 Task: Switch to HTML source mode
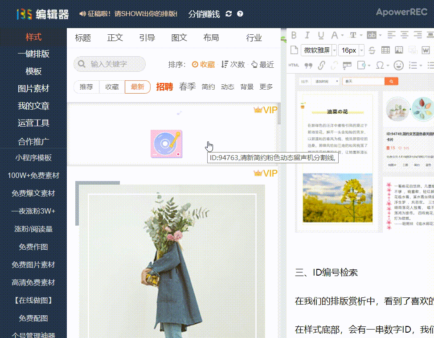(x=294, y=65)
